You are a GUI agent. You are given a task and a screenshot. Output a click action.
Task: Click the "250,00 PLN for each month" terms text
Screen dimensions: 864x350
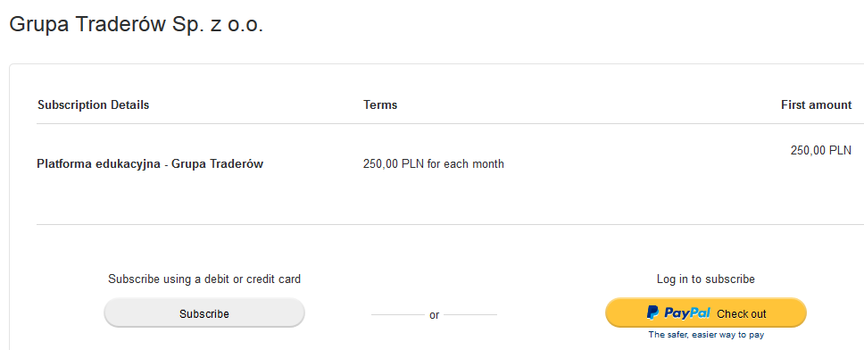tap(434, 163)
